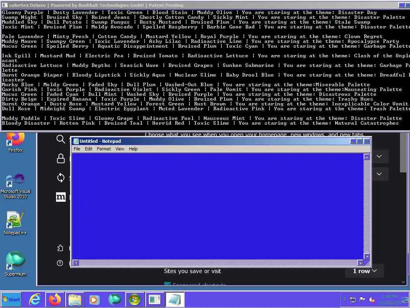Minimize the Notepad window

[x=353, y=141]
